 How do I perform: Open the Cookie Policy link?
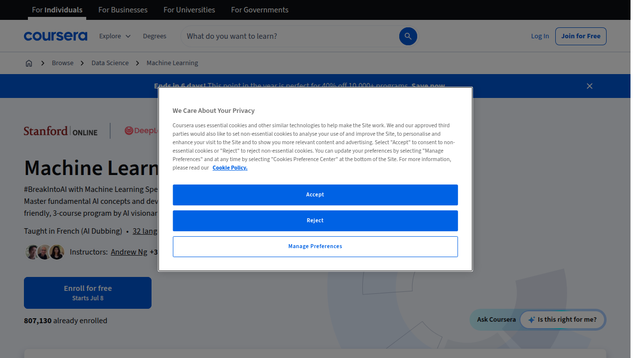(x=230, y=168)
